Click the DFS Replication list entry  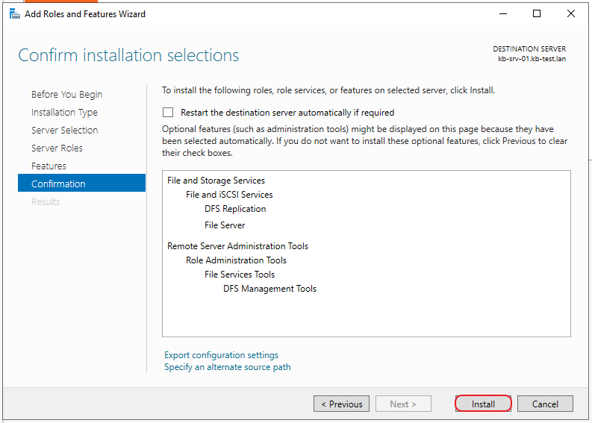[x=235, y=209]
